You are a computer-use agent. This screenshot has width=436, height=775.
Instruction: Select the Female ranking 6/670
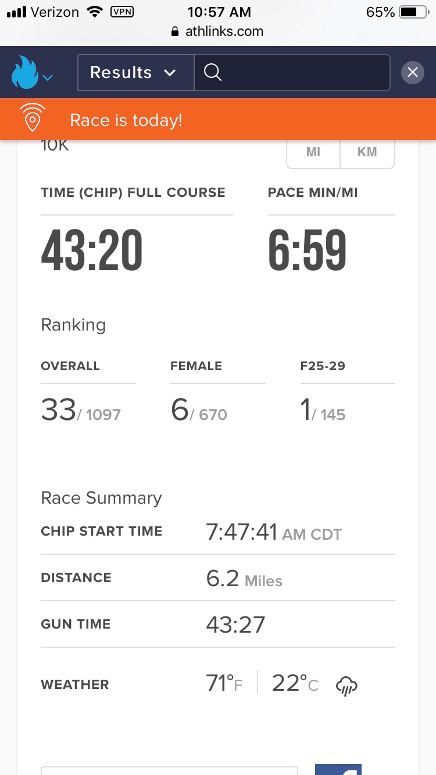click(199, 411)
